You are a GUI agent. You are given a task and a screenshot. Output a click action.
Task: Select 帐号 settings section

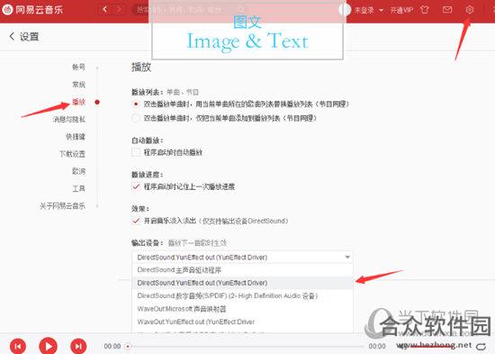[78, 67]
